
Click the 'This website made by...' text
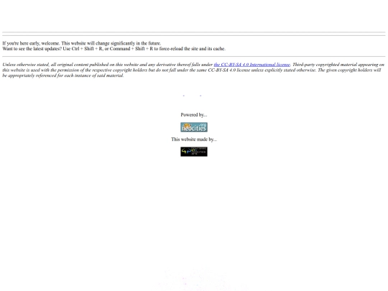point(194,139)
